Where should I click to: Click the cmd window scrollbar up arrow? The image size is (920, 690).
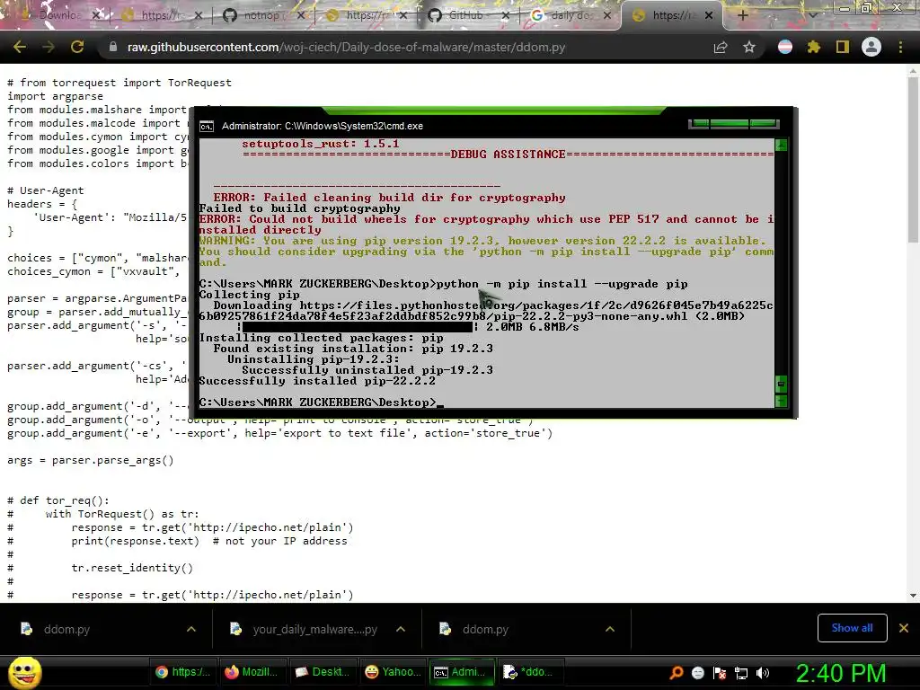[x=781, y=145]
